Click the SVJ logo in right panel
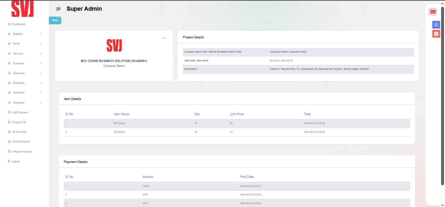 pos(433,12)
